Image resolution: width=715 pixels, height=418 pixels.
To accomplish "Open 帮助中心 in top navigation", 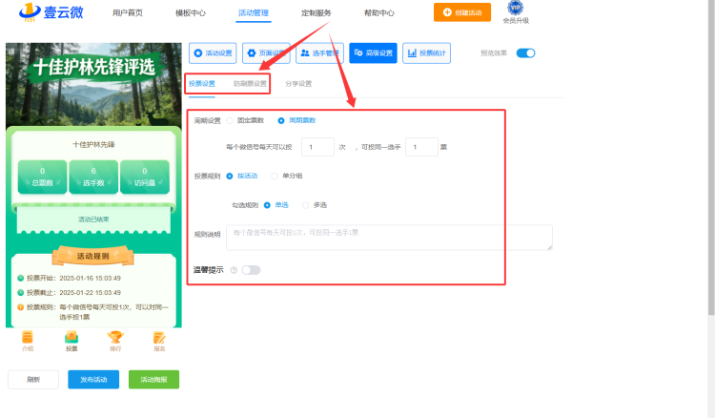I will (x=378, y=12).
